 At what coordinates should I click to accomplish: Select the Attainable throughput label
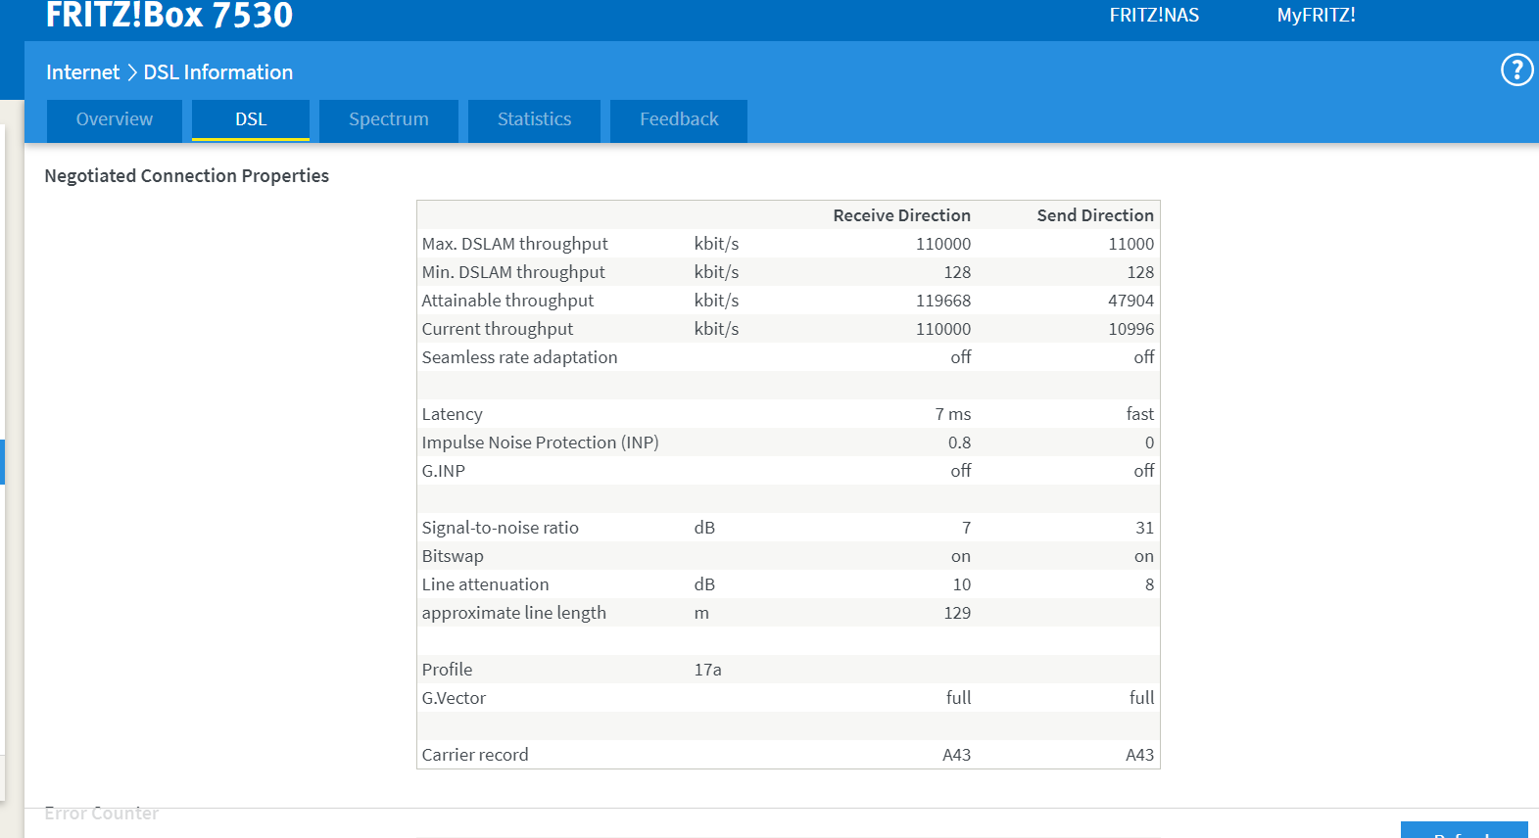tap(507, 301)
